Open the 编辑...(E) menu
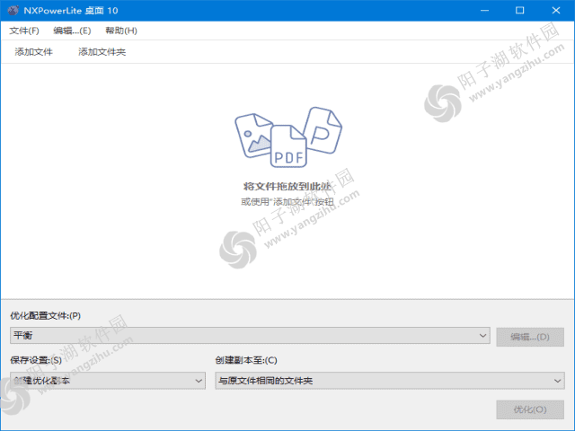 click(x=72, y=31)
